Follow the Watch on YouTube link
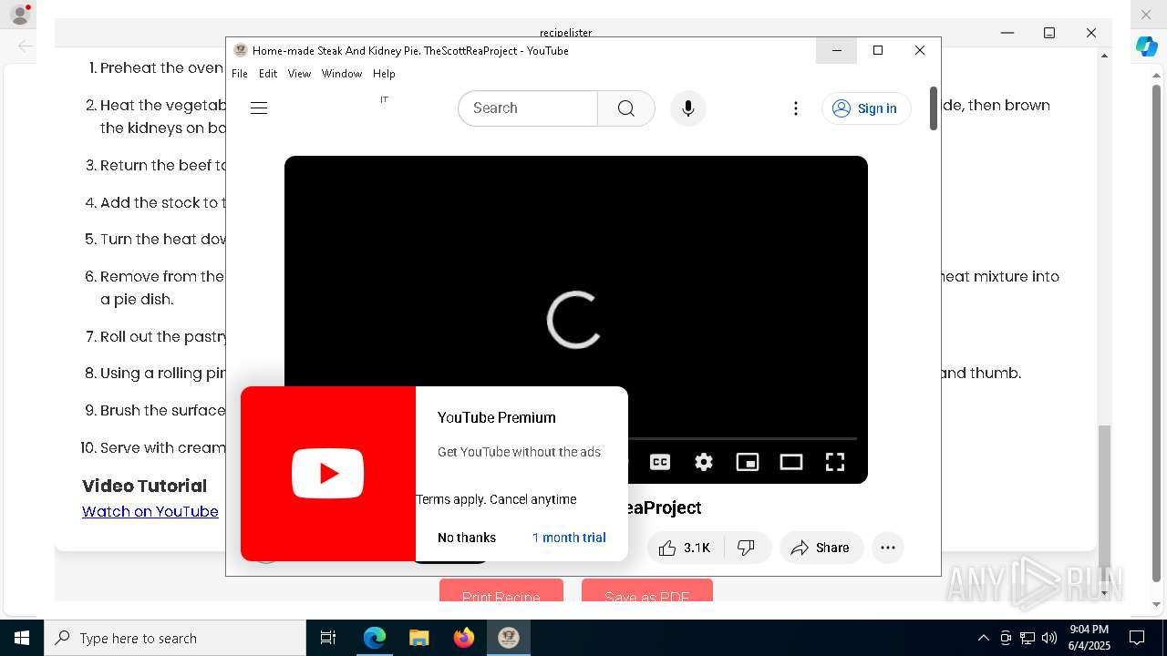 [x=150, y=512]
